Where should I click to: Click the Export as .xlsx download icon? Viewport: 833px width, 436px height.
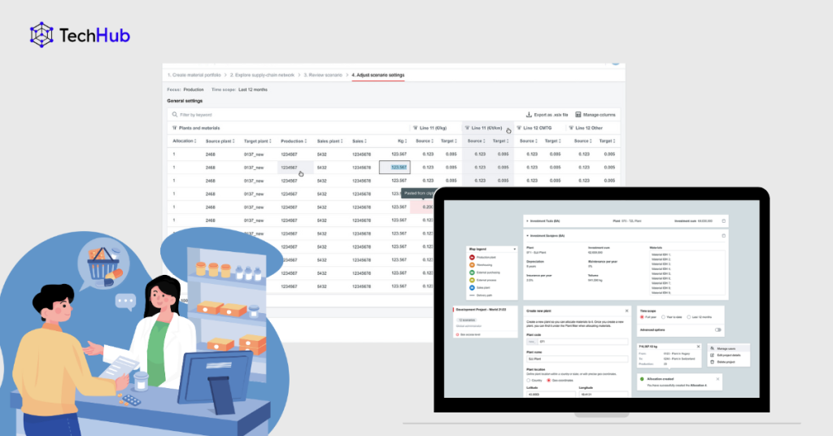529,114
